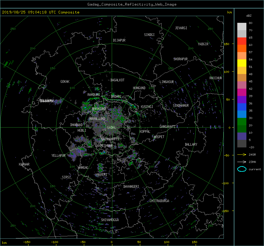264x246 pixels.
Task: Select the HOSPET city label
Action: (159, 137)
